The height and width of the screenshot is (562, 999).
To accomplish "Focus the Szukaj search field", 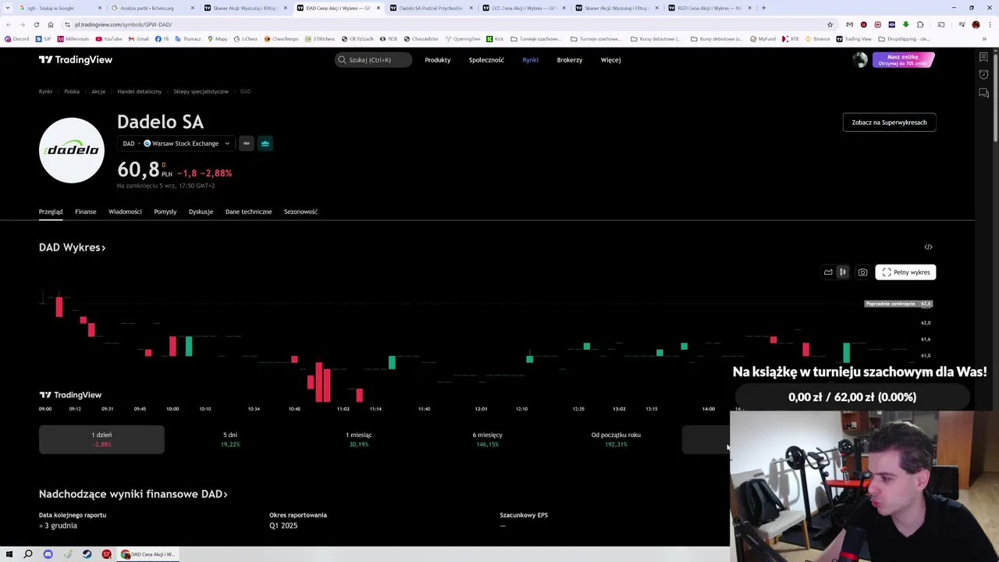I will [373, 60].
